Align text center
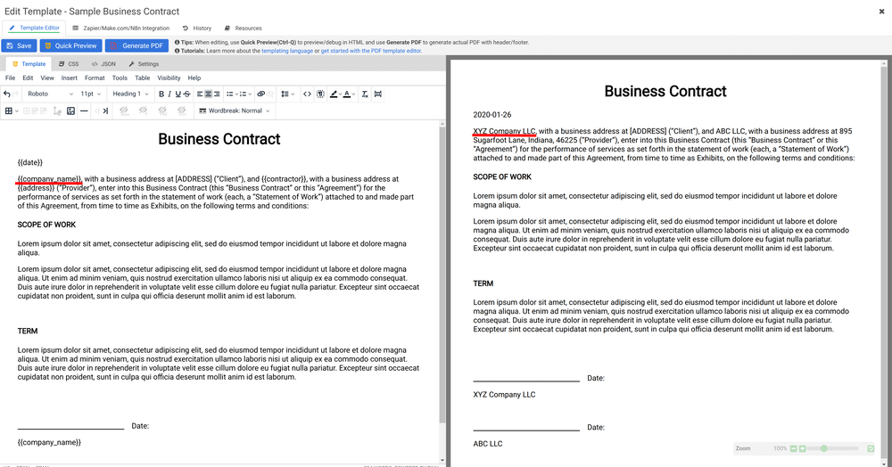 coord(208,94)
